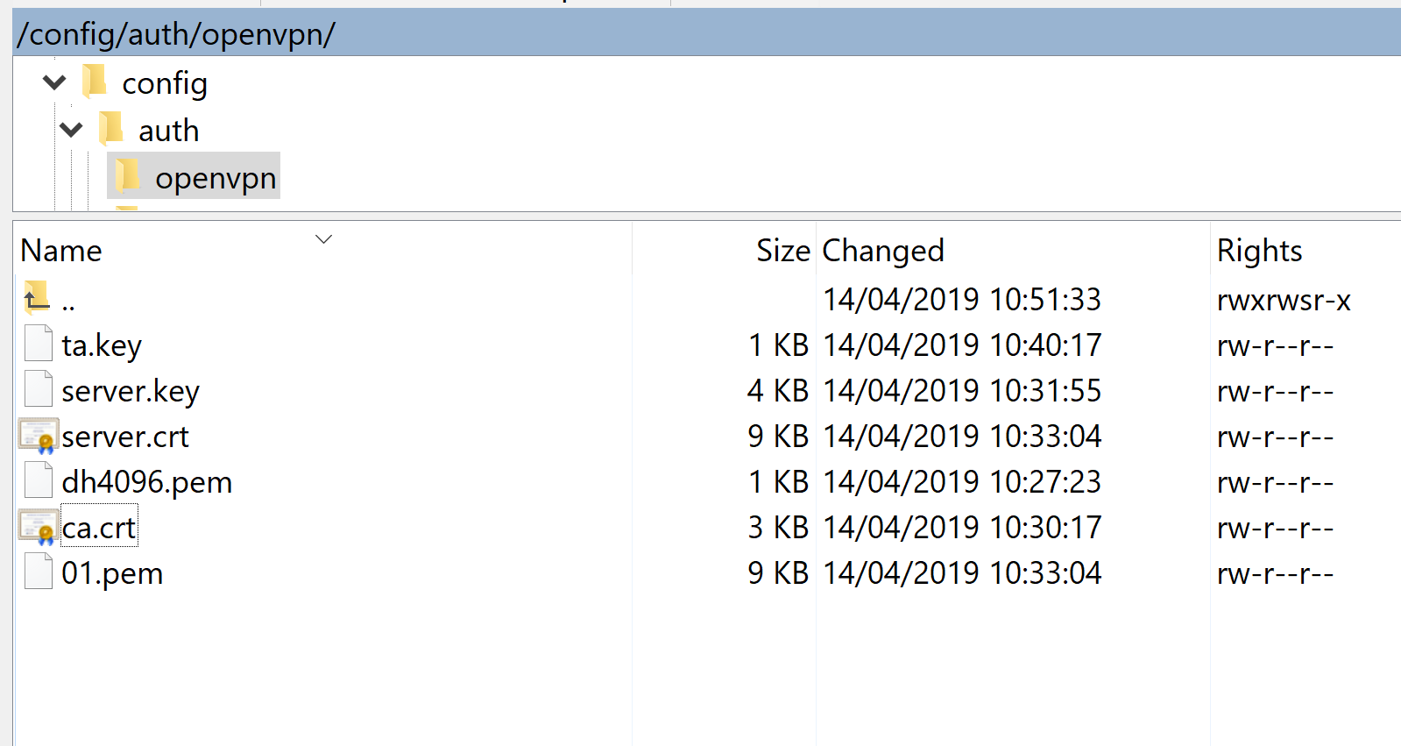This screenshot has height=746, width=1401.
Task: Click the sort direction arrow on Name column
Action: [323, 238]
